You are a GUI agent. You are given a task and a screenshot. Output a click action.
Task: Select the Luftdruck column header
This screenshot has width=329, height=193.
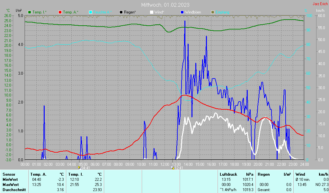click(x=228, y=174)
